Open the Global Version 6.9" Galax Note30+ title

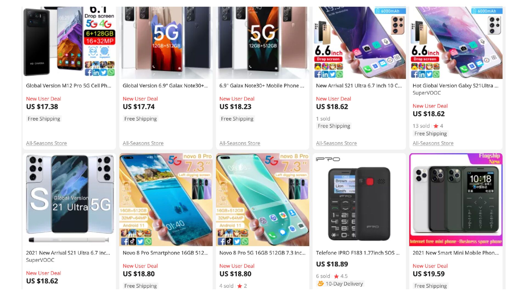[165, 86]
